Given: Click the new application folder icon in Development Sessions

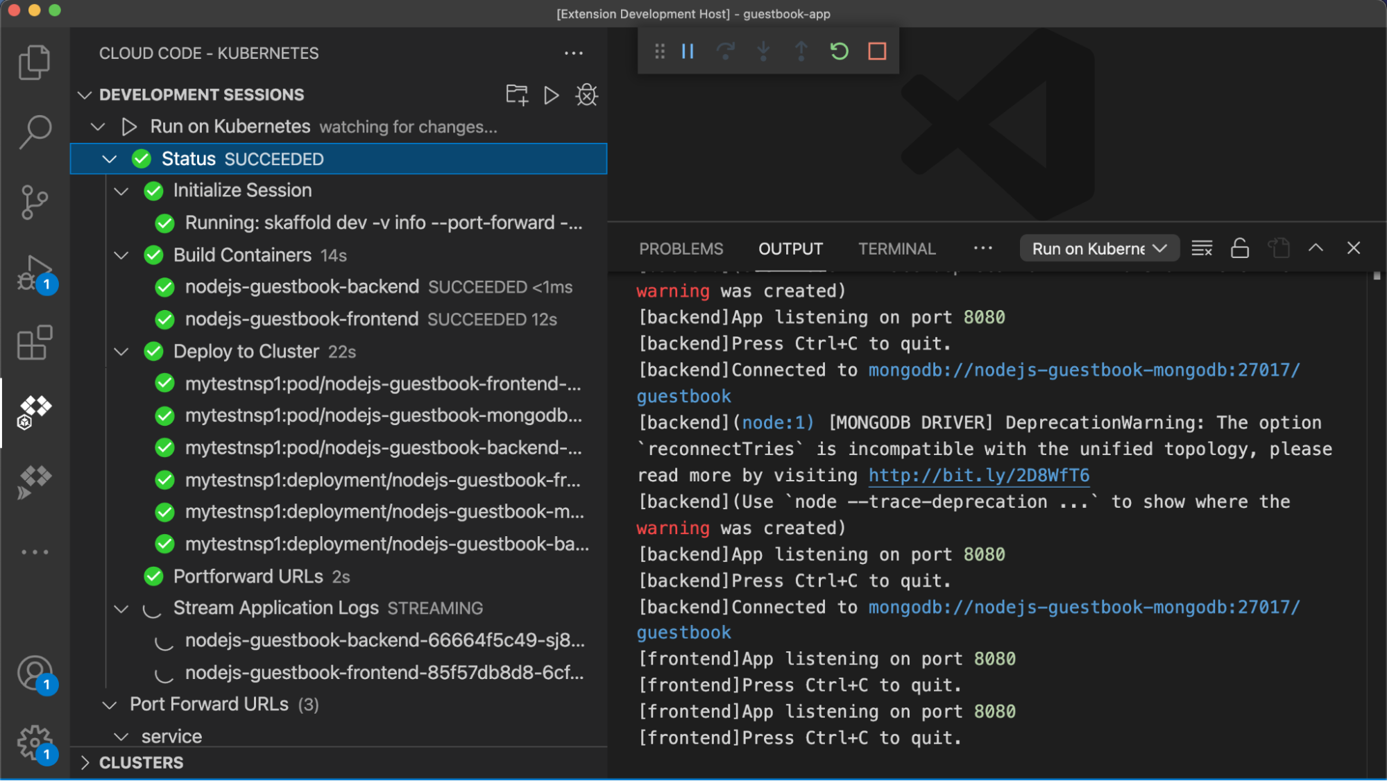Looking at the screenshot, I should (517, 95).
